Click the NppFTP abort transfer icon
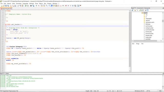Image resolution: width=164 pixels, height=92 pixels. 143,10
